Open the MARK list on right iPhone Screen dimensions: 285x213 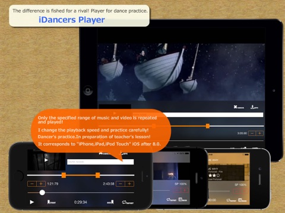click(242, 201)
